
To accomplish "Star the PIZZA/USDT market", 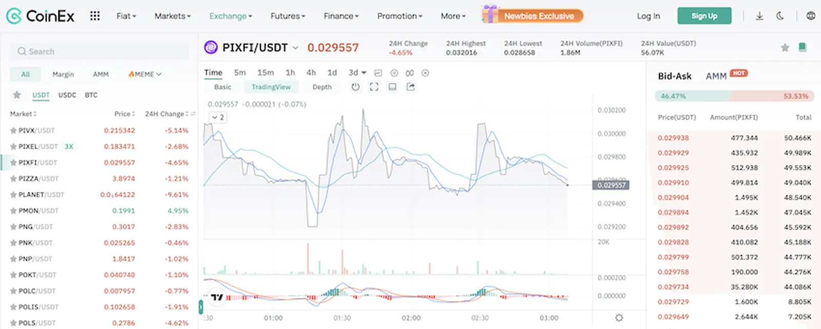I will click(13, 178).
